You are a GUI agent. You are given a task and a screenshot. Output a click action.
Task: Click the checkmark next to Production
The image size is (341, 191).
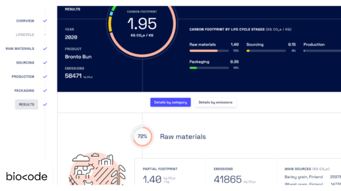click(45, 76)
